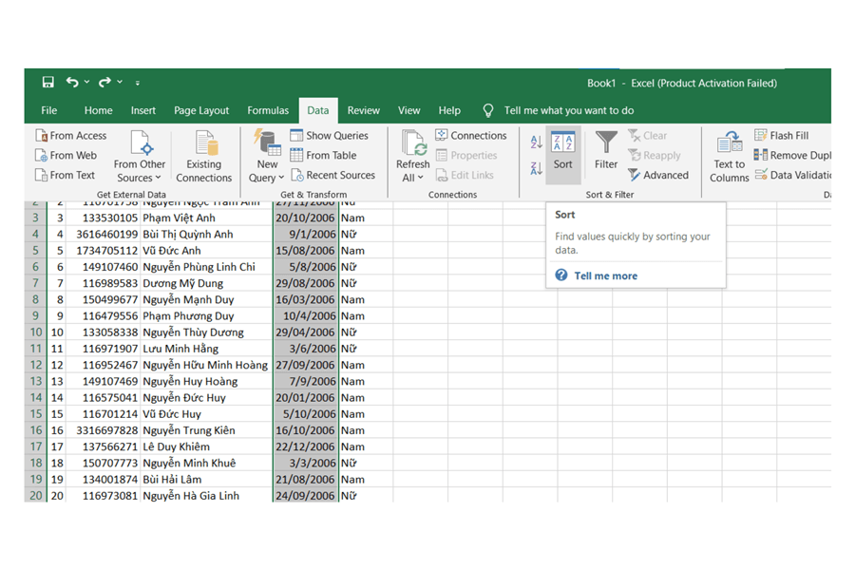Click the Sort button
855x570 pixels.
(x=562, y=155)
